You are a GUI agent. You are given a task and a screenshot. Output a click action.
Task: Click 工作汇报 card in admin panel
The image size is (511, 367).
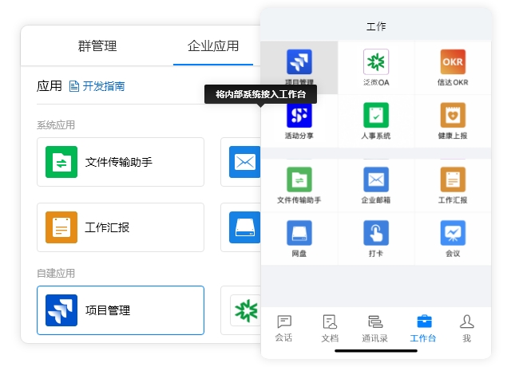(121, 227)
